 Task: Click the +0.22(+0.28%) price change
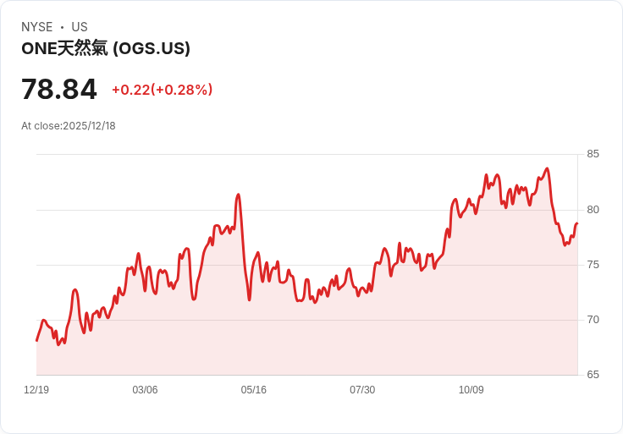pyautogui.click(x=162, y=90)
